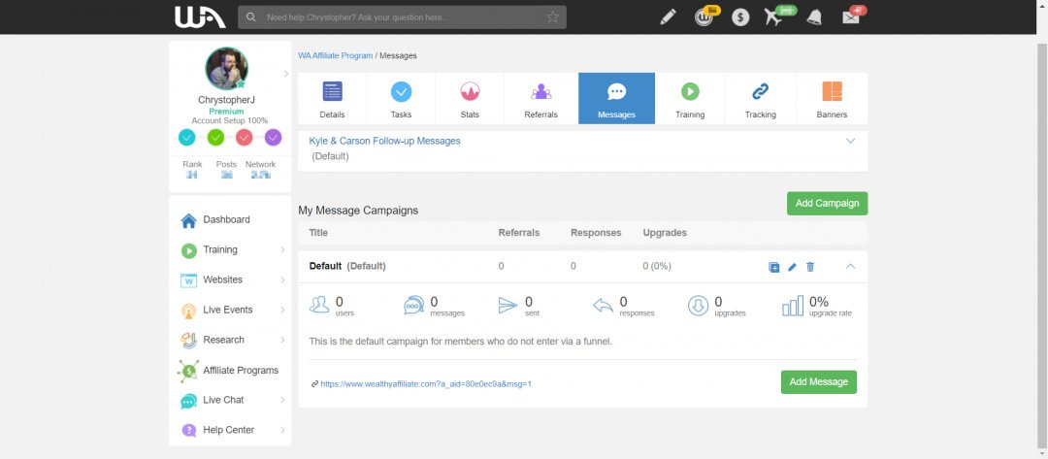Open the wealthyaffiliate.com campaign URL link

pyautogui.click(x=426, y=384)
